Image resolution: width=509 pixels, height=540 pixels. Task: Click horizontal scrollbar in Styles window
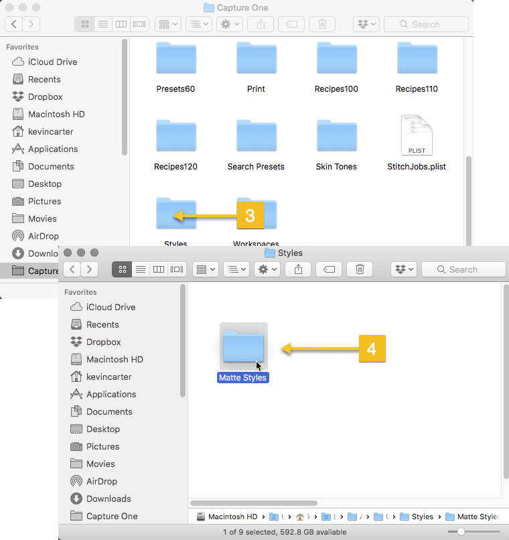(254, 502)
